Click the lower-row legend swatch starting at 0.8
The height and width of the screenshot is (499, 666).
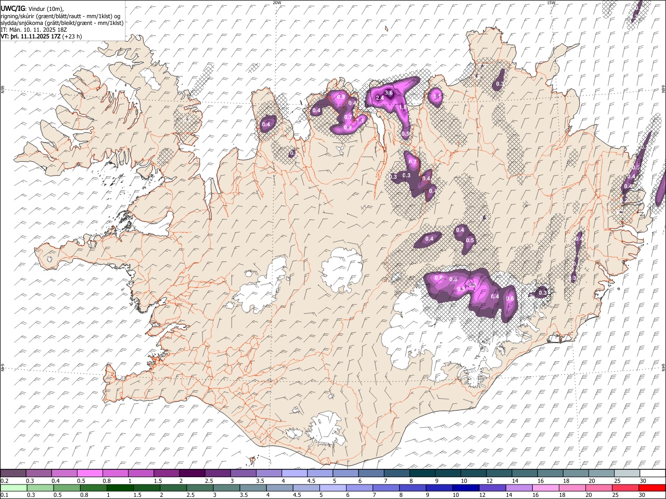(x=93, y=488)
